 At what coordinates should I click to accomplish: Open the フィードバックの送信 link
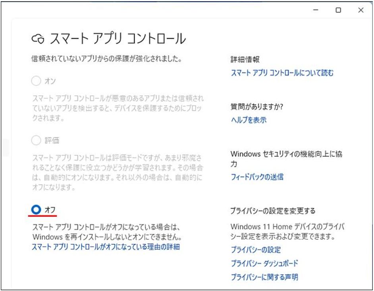click(257, 177)
